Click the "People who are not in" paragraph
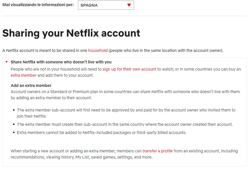 click(x=56, y=69)
